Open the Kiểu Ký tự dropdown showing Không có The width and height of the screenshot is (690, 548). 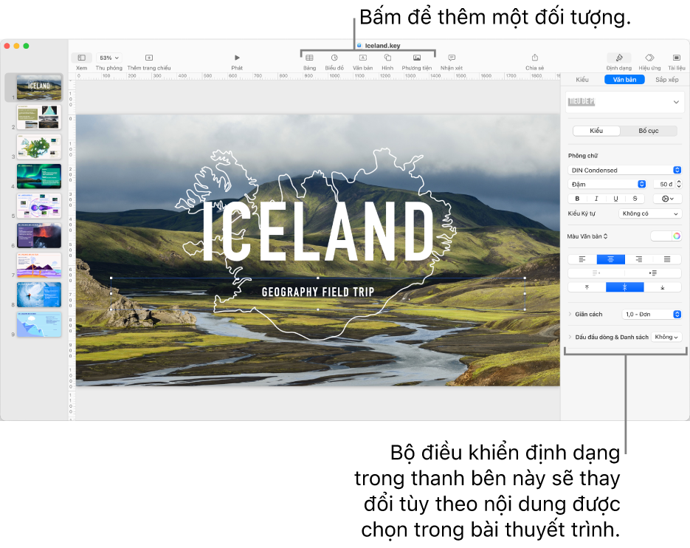pyautogui.click(x=650, y=213)
